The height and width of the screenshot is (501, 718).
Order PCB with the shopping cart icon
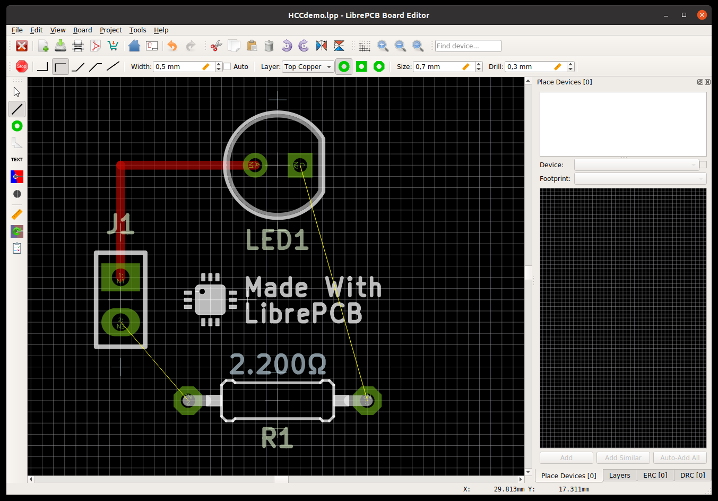(x=113, y=46)
